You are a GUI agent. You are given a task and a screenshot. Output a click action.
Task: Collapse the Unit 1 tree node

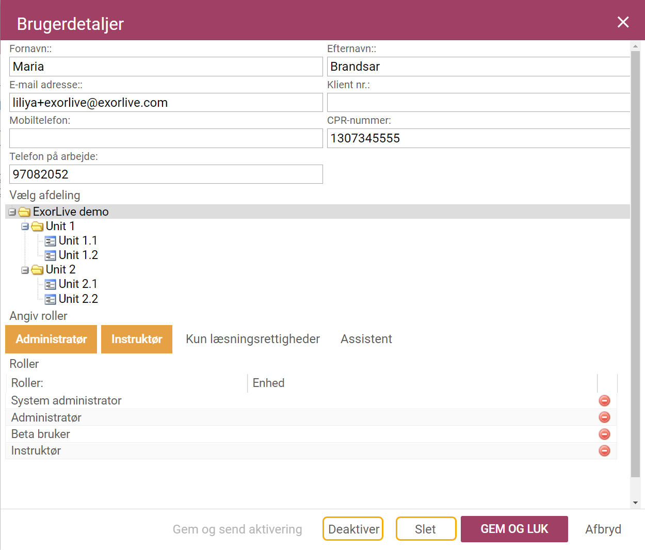pos(25,227)
